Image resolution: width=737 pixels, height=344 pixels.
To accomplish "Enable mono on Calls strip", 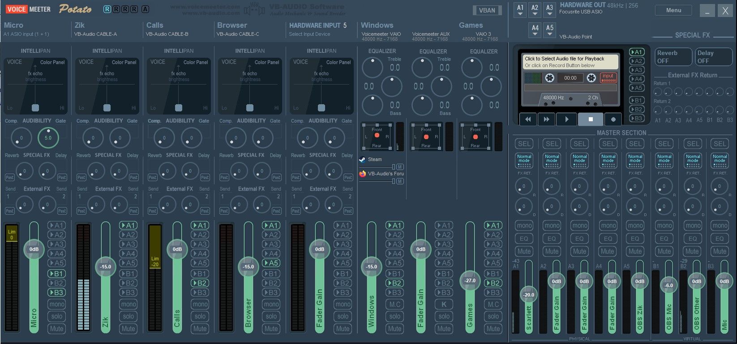I will tap(200, 304).
